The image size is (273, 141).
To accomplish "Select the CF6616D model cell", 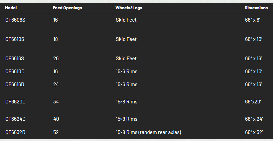I will (15, 84).
